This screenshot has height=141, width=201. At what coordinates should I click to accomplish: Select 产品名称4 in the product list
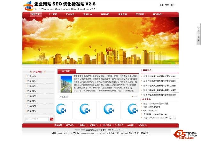[32, 91]
